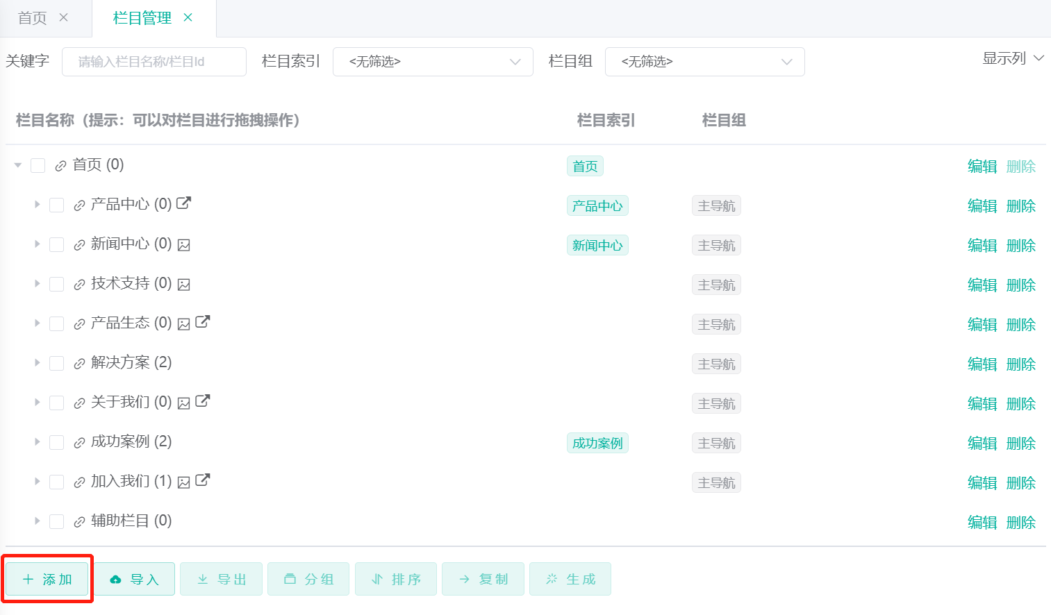1051x615 pixels.
Task: Open the external link icon next to 产品中心
Action: (x=184, y=203)
